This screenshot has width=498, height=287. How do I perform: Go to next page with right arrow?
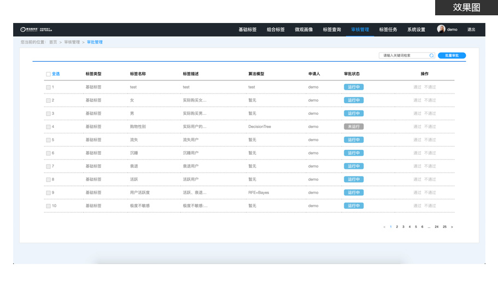(x=452, y=226)
